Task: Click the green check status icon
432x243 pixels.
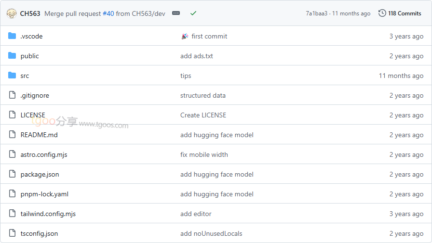Action: click(x=193, y=13)
